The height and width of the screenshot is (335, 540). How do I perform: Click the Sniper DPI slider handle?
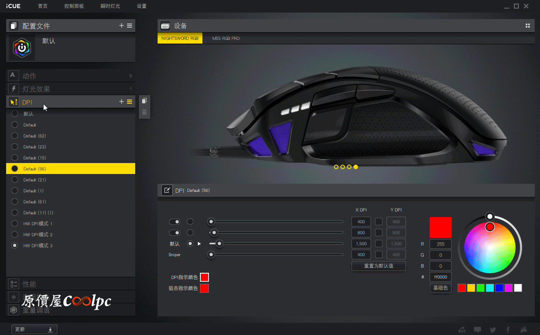point(211,255)
